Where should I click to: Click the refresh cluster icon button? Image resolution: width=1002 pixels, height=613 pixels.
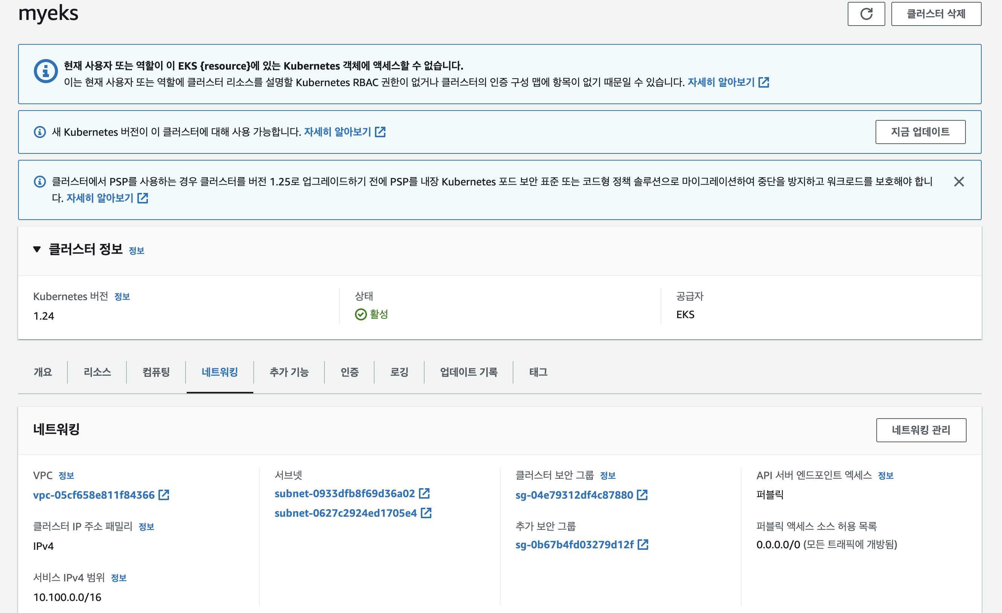tap(866, 14)
